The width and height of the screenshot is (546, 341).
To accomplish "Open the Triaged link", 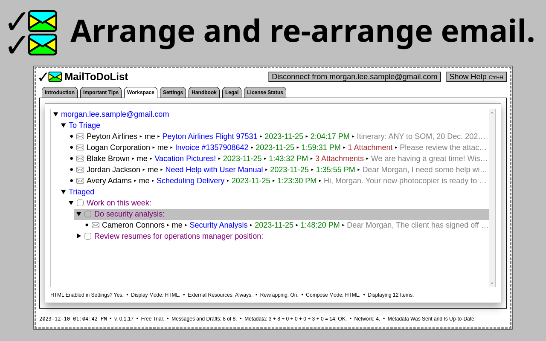I will click(81, 192).
